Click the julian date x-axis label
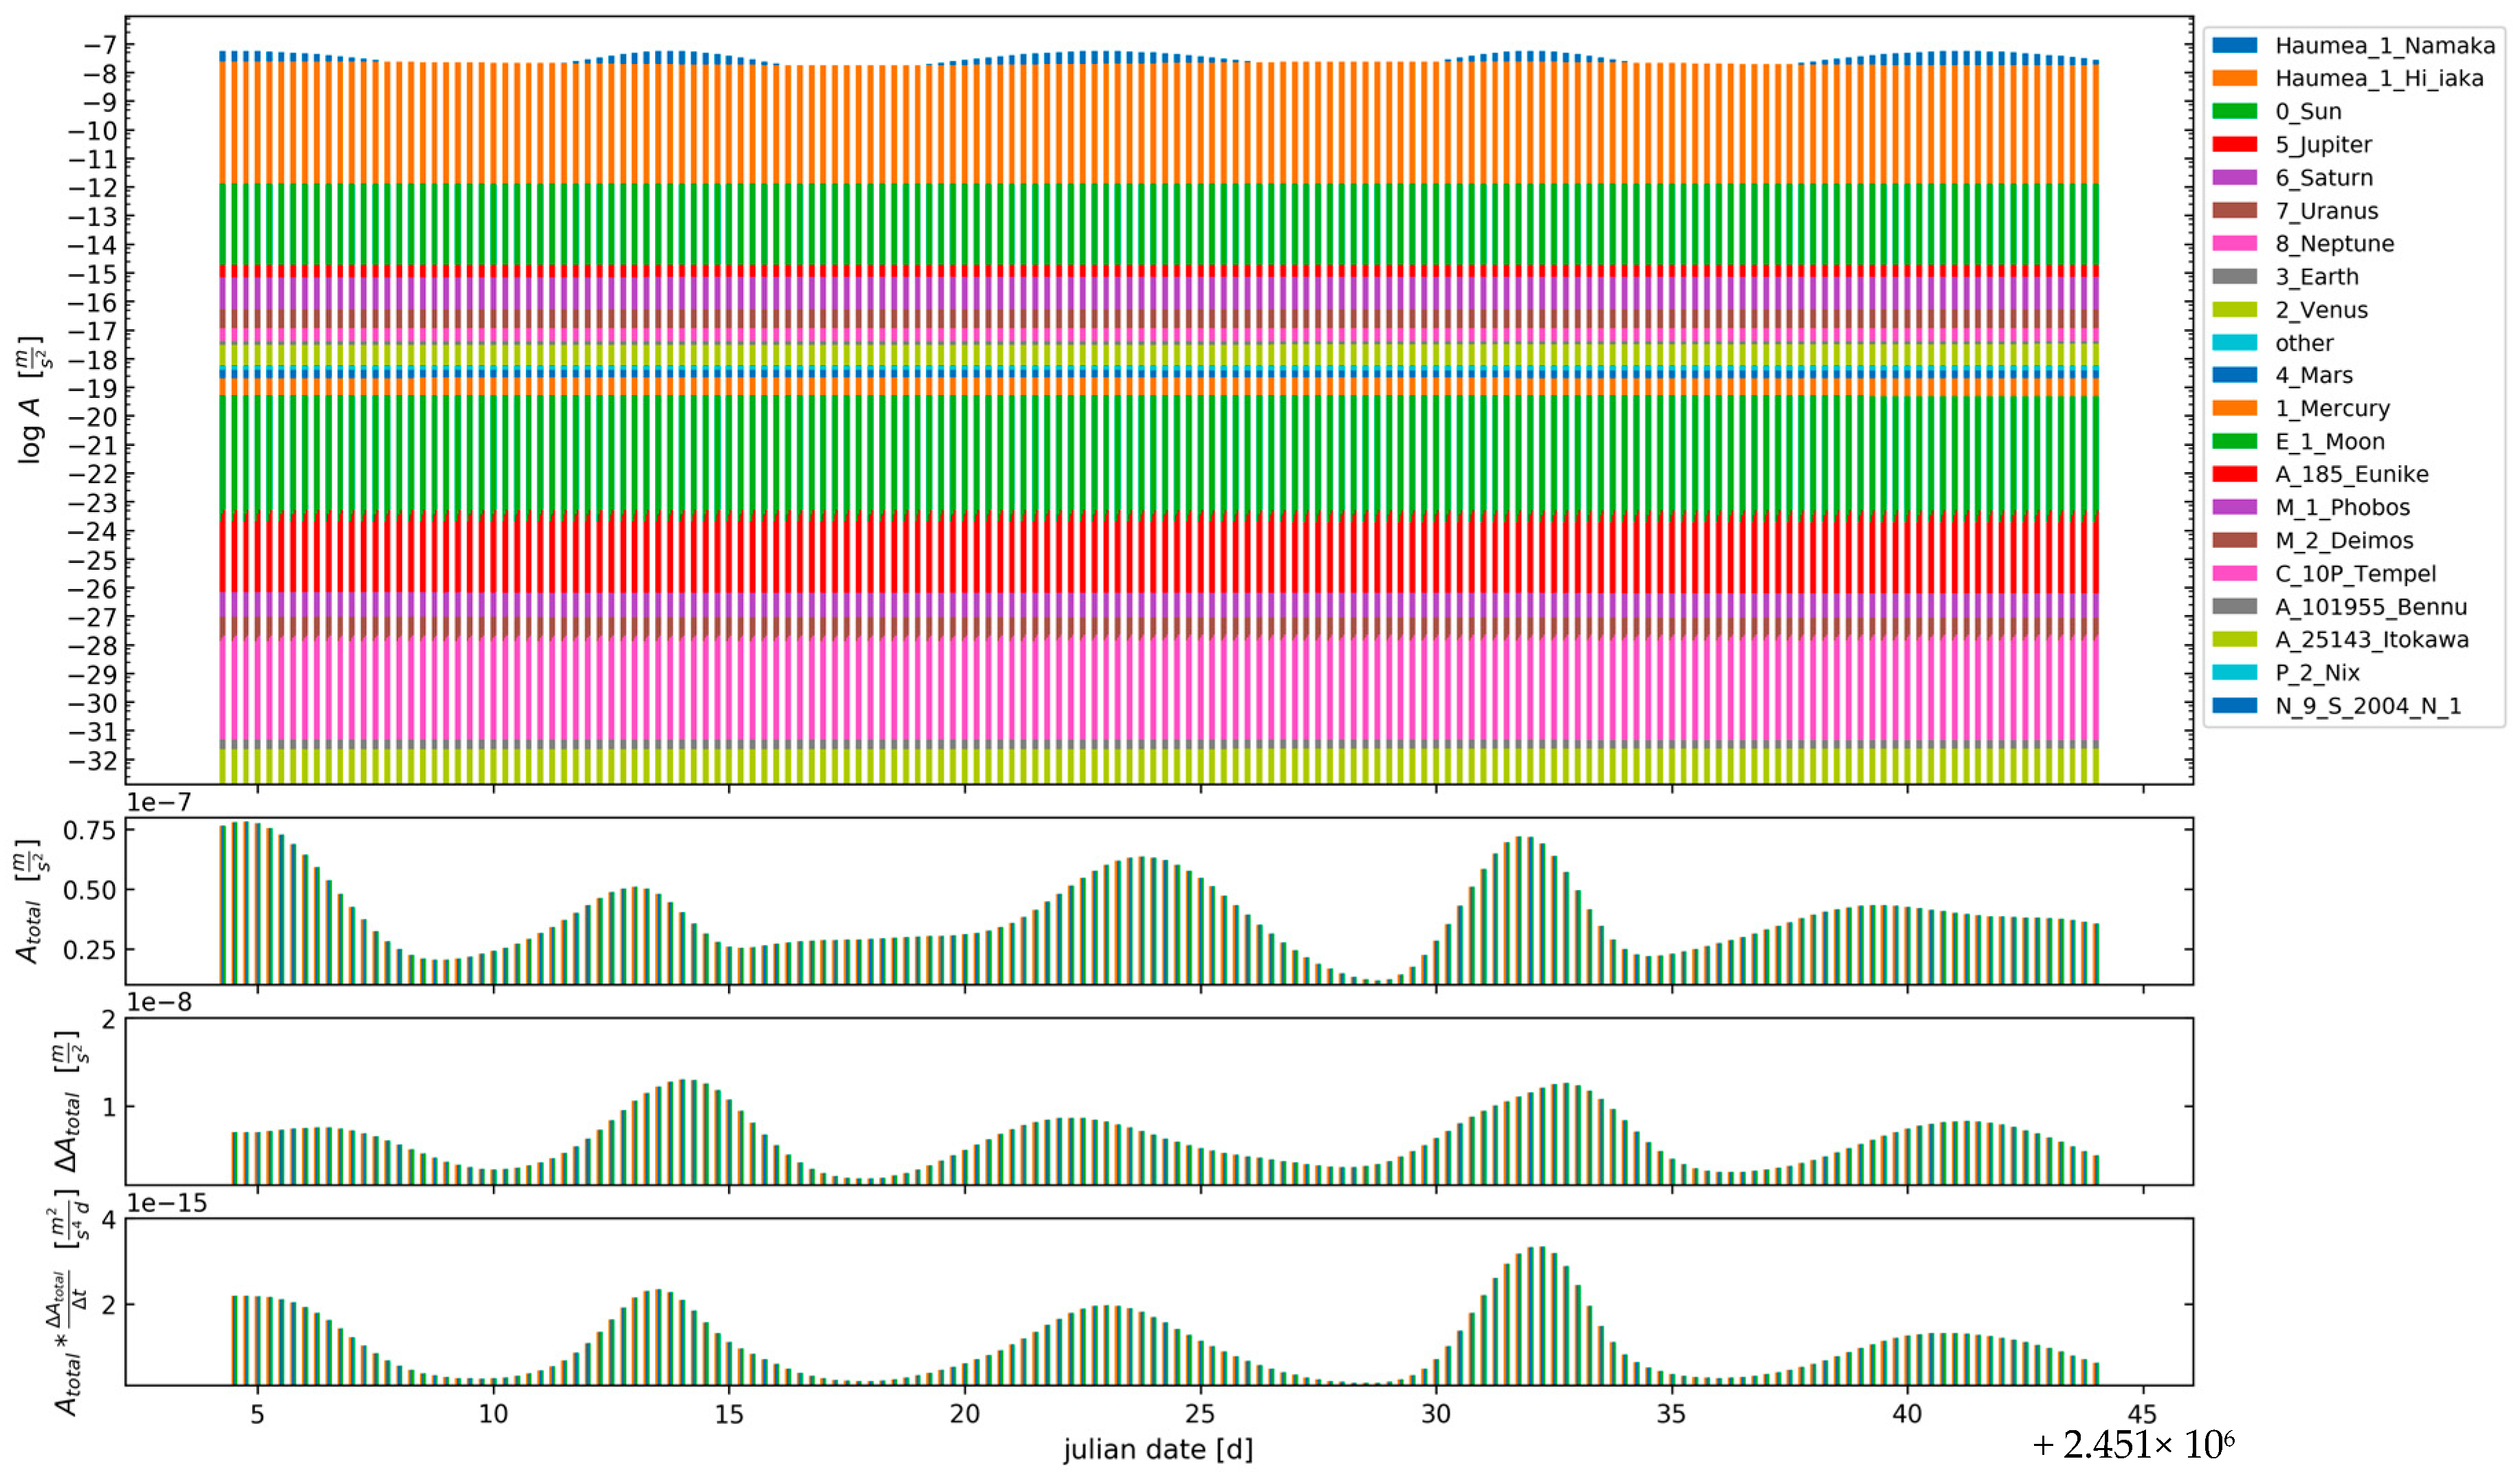 coord(1157,1449)
